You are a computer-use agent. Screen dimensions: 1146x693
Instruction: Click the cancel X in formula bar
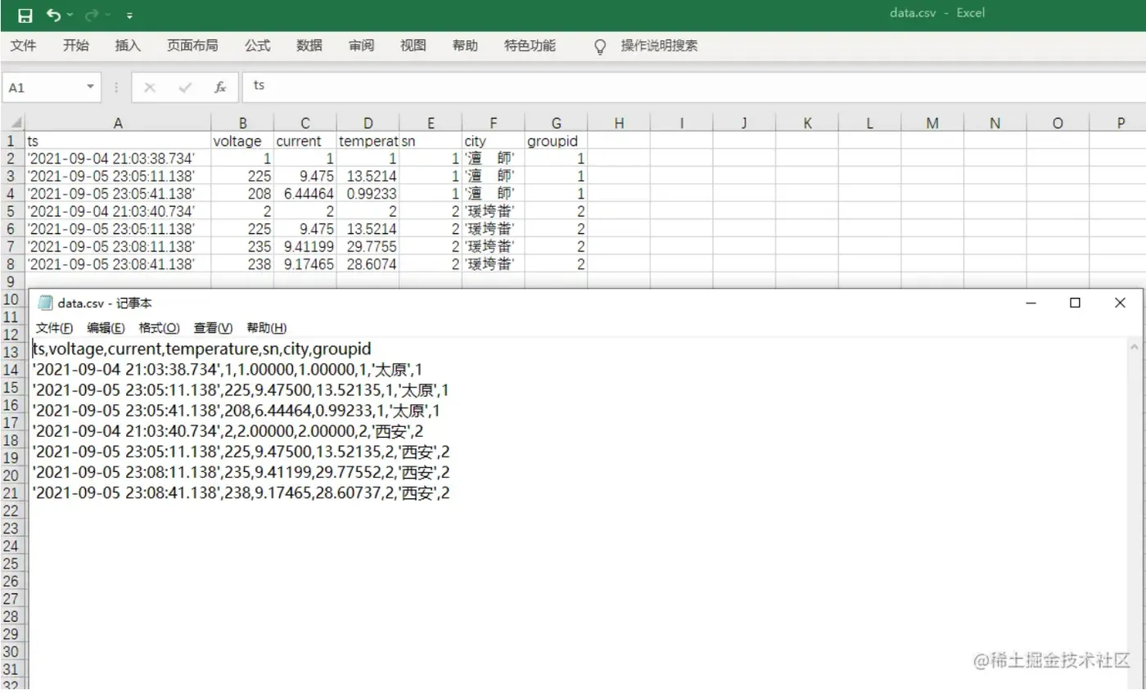(x=150, y=88)
